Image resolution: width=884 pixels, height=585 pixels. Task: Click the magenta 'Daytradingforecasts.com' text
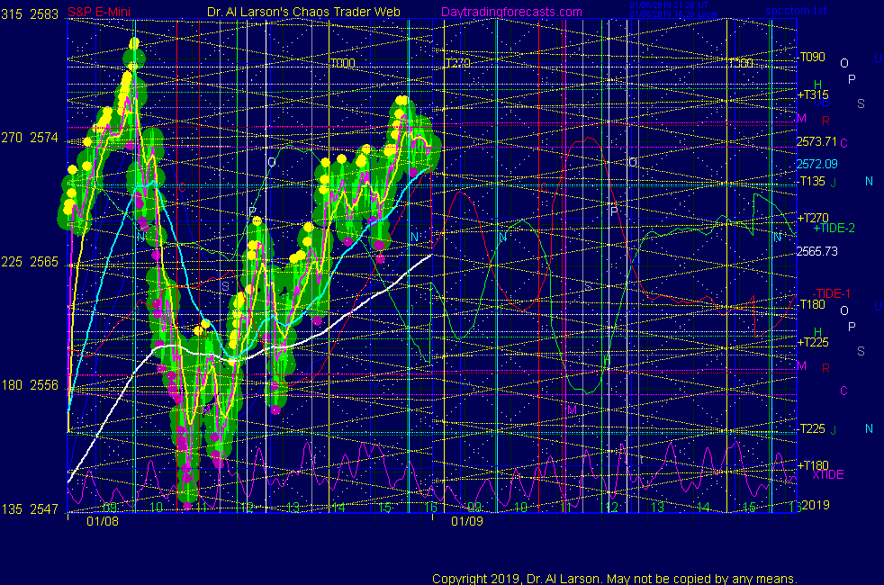click(x=511, y=12)
